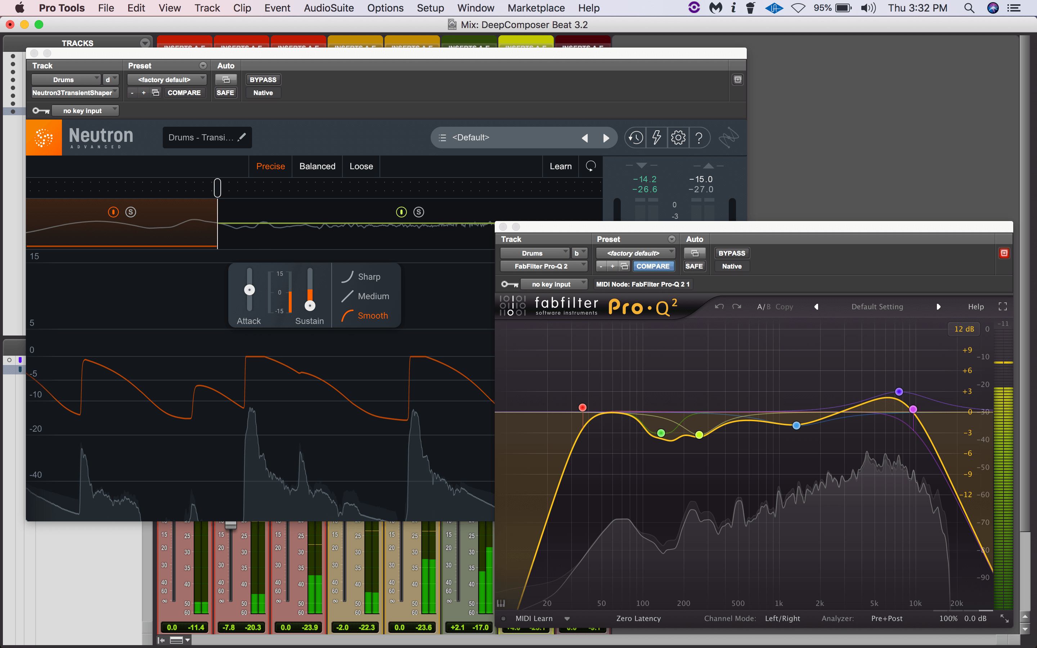Open Setup menu
Viewport: 1037px width, 648px height.
pos(430,8)
